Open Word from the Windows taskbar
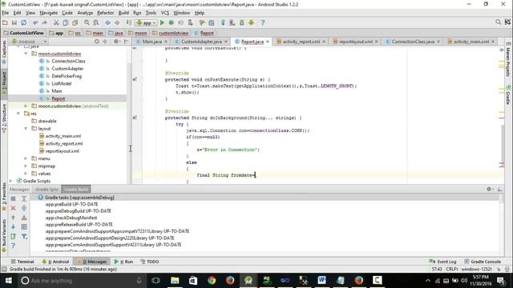The width and height of the screenshot is (513, 288). [322, 281]
